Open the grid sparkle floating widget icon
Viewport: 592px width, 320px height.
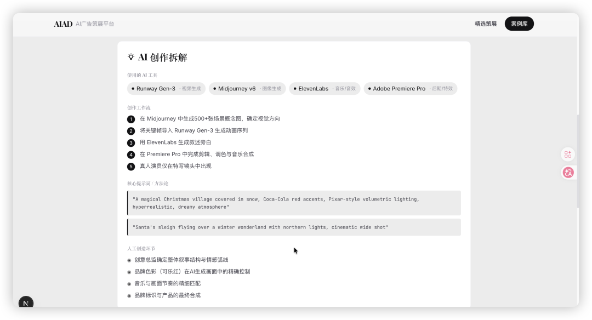pyautogui.click(x=568, y=155)
